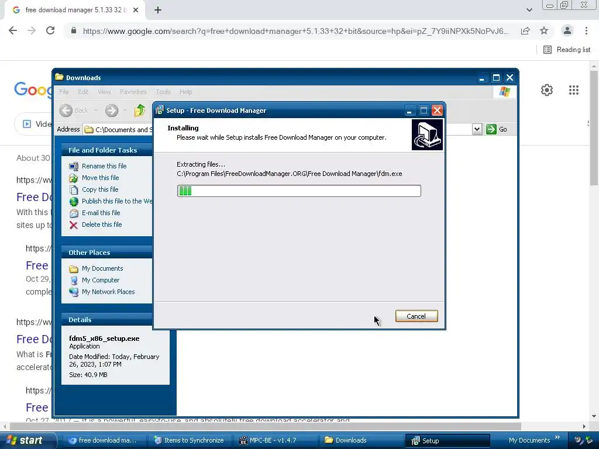The image size is (599, 449).
Task: Expand the Explorer address bar dropdown
Action: tap(477, 129)
